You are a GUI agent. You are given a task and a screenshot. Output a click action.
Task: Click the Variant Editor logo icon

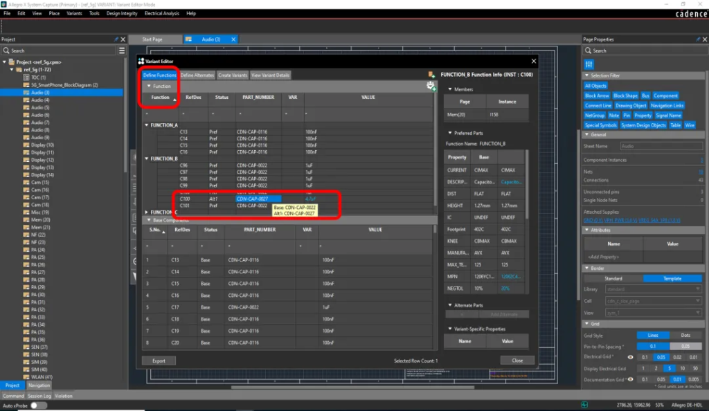pos(141,62)
